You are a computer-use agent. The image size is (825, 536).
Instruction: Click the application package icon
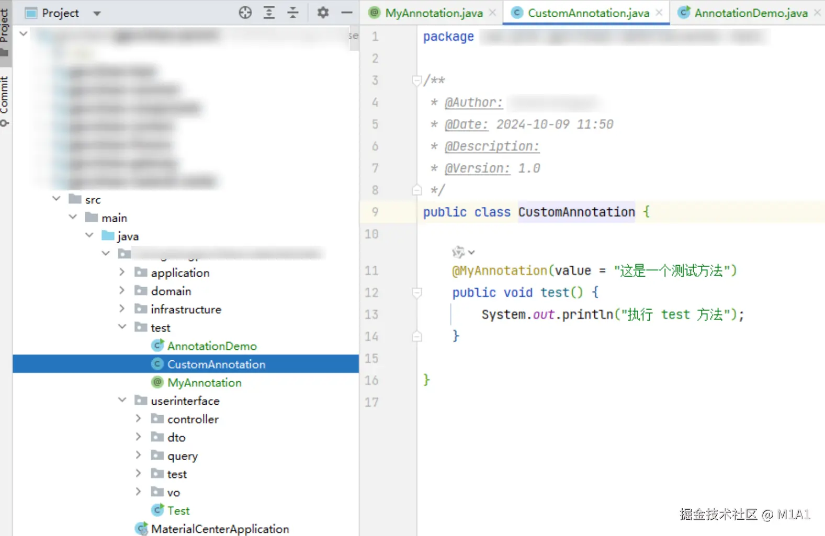click(x=141, y=272)
